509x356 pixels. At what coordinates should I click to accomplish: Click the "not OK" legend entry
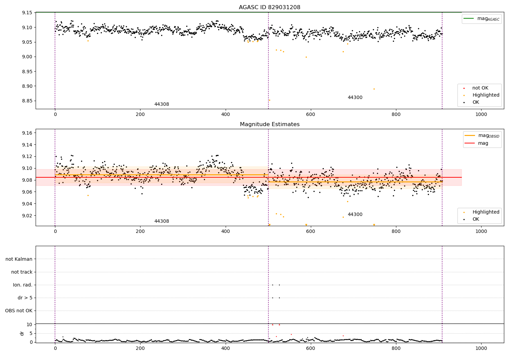click(480, 88)
